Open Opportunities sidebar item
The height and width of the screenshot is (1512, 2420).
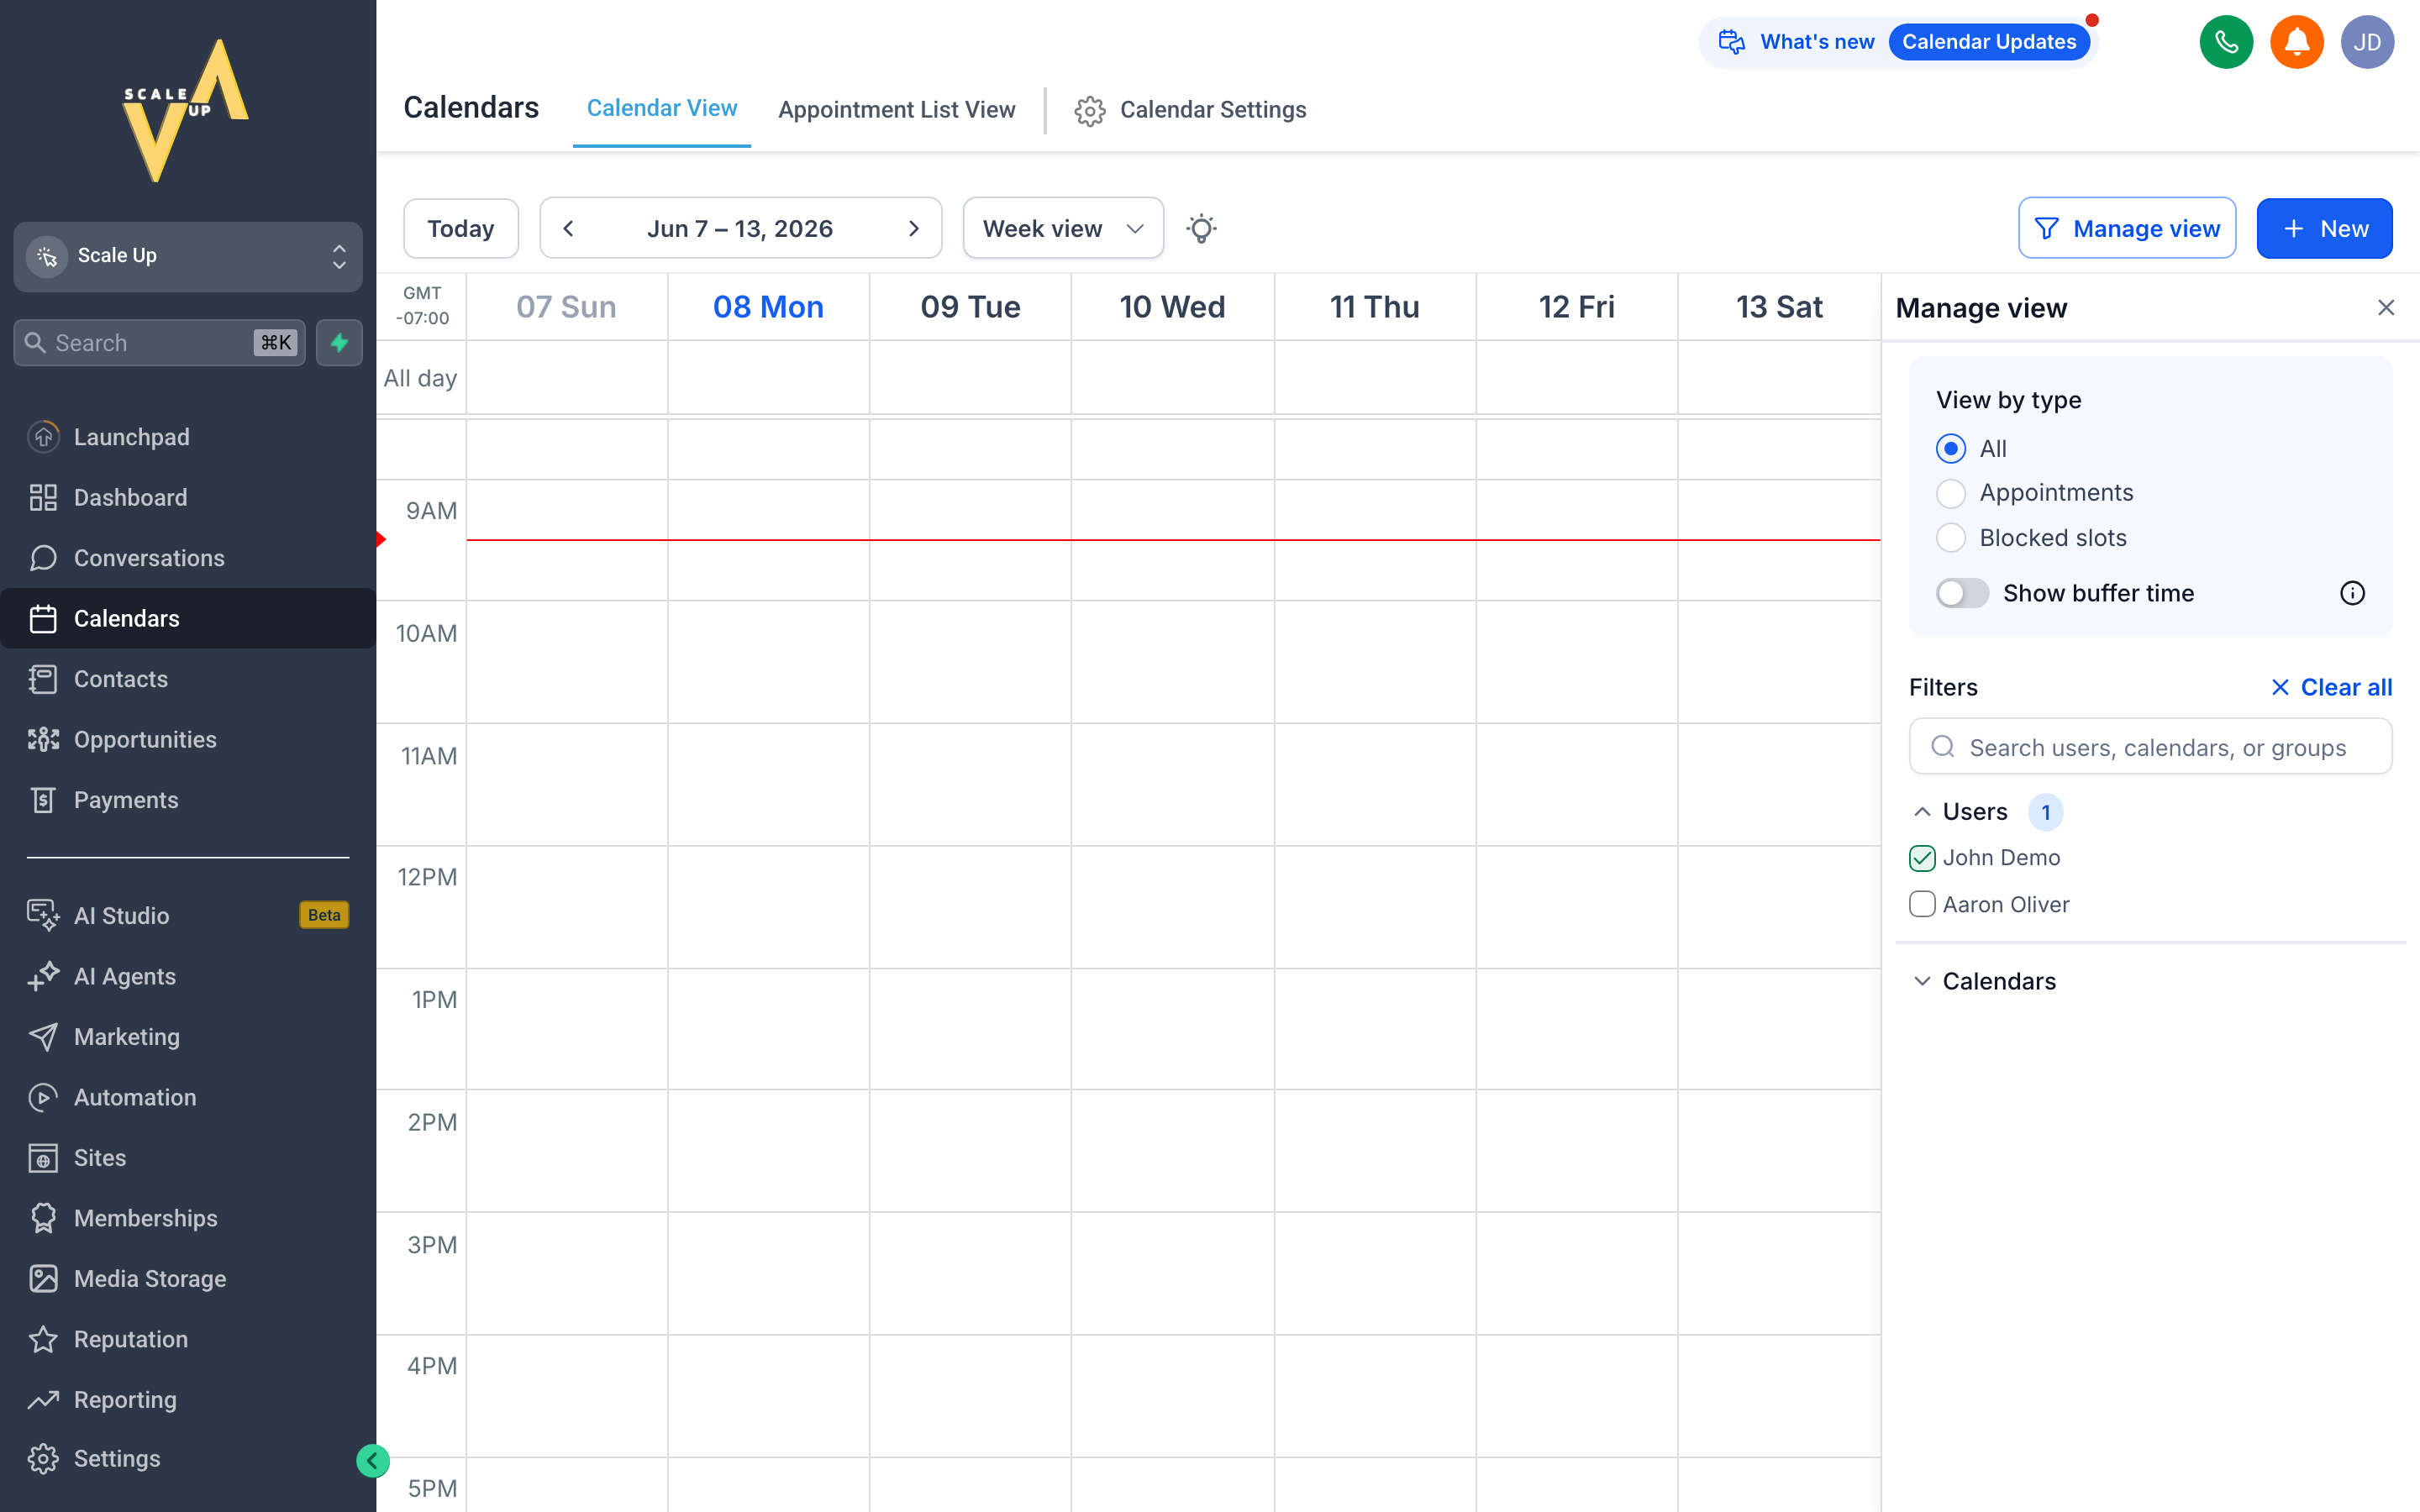pos(188,739)
